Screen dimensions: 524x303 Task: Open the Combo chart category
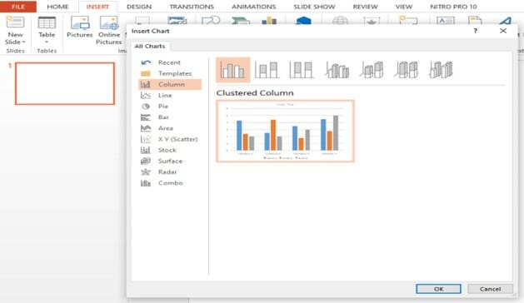[x=170, y=183]
